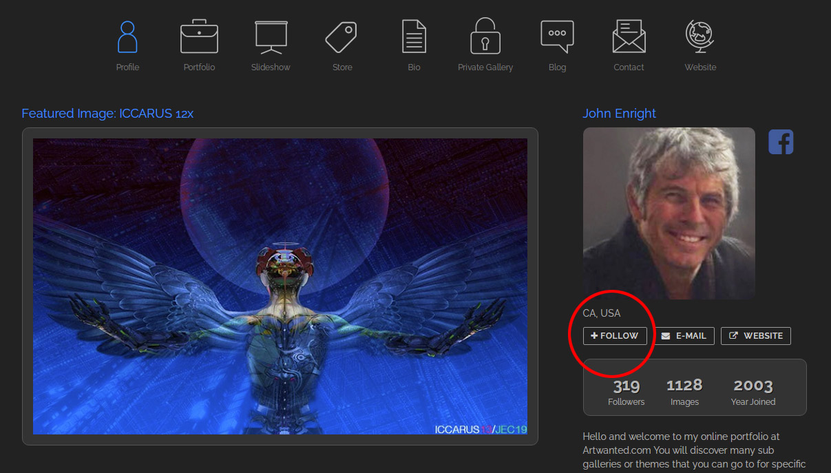
Task: Click the 1128 Images stat
Action: tap(684, 392)
